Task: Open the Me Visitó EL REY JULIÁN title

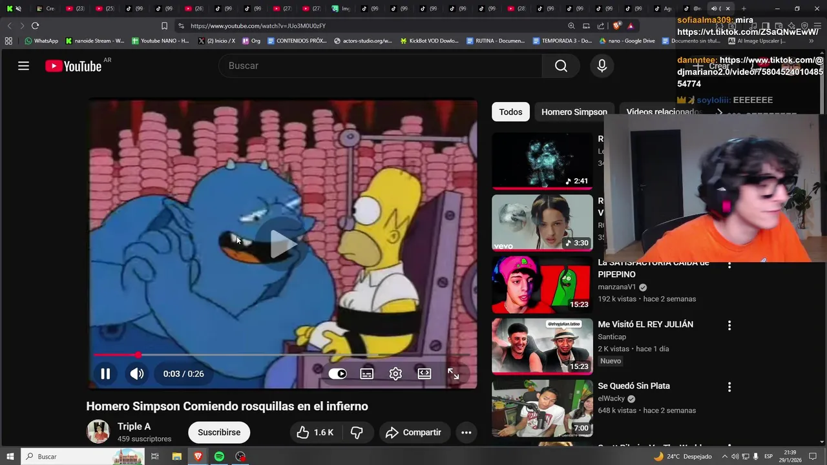Action: [x=645, y=324]
